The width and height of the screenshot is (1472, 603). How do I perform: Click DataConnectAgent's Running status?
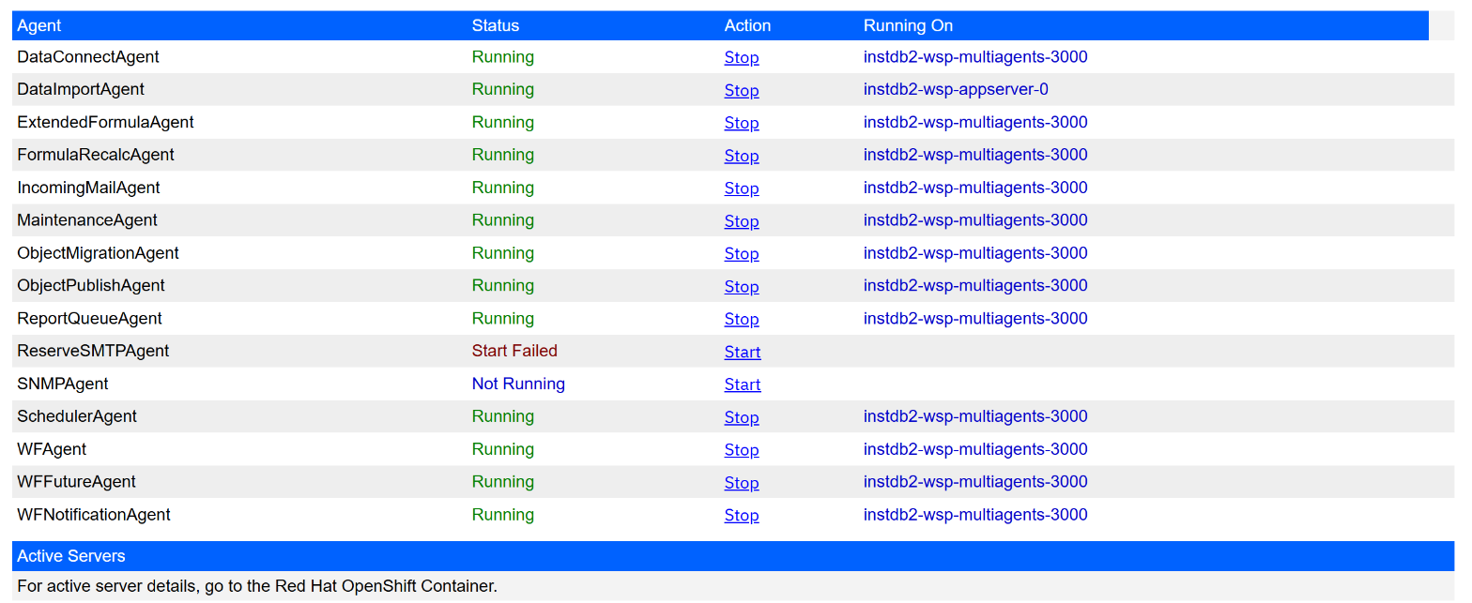(503, 57)
